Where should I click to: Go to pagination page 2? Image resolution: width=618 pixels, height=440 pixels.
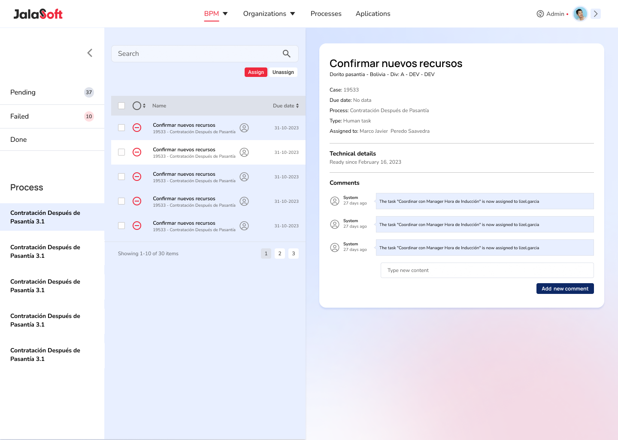pyautogui.click(x=280, y=254)
